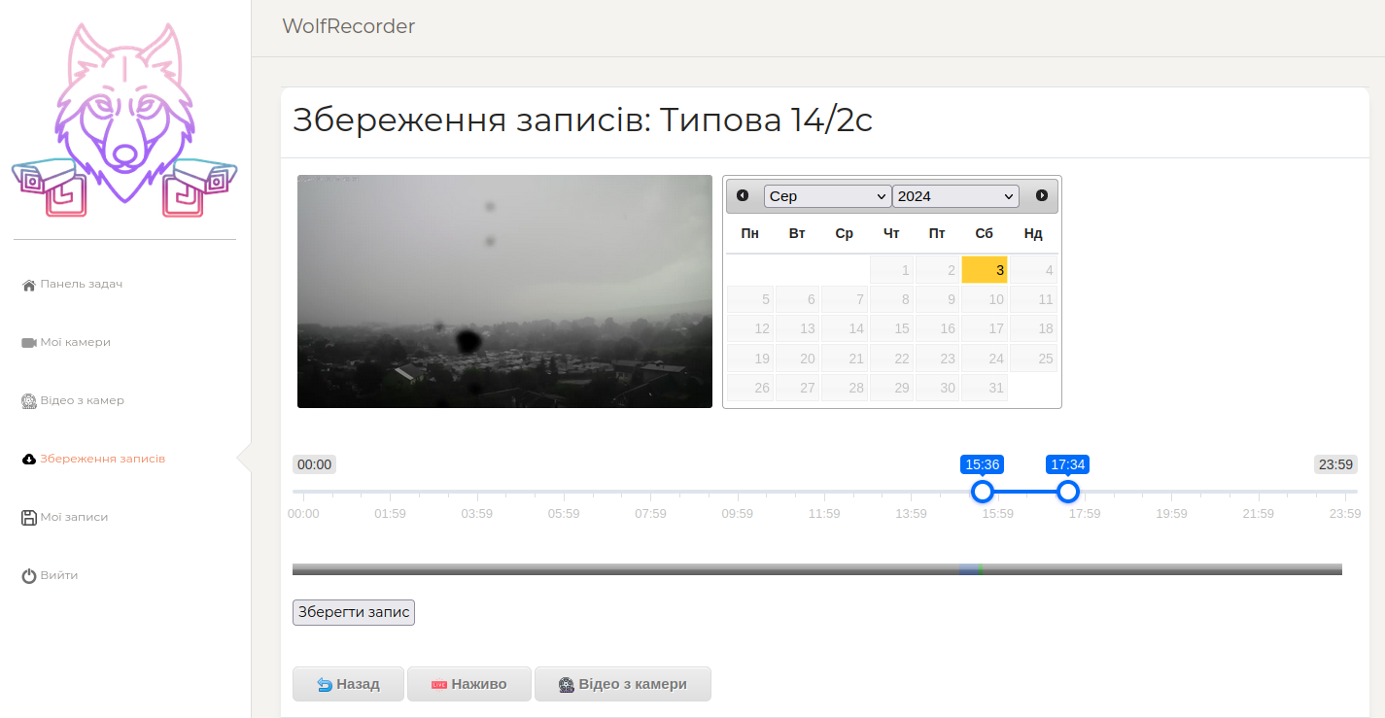
Task: Click the floppy disk icon beside Мої записи
Action: point(28,518)
